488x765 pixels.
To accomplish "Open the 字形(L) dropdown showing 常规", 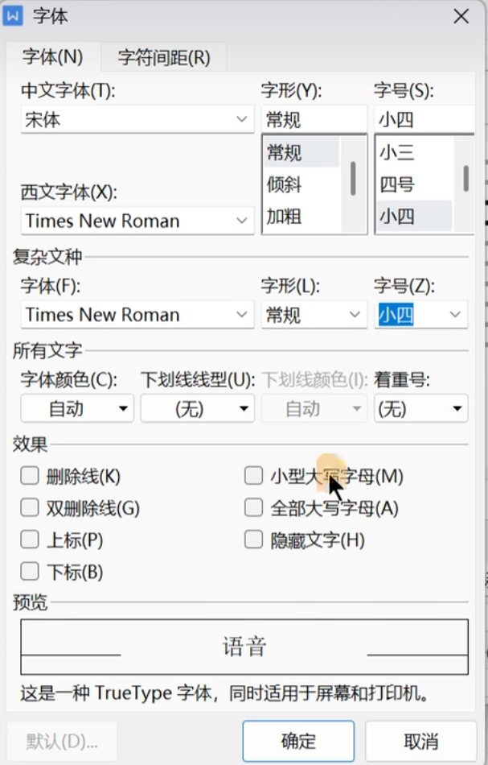I will [314, 315].
